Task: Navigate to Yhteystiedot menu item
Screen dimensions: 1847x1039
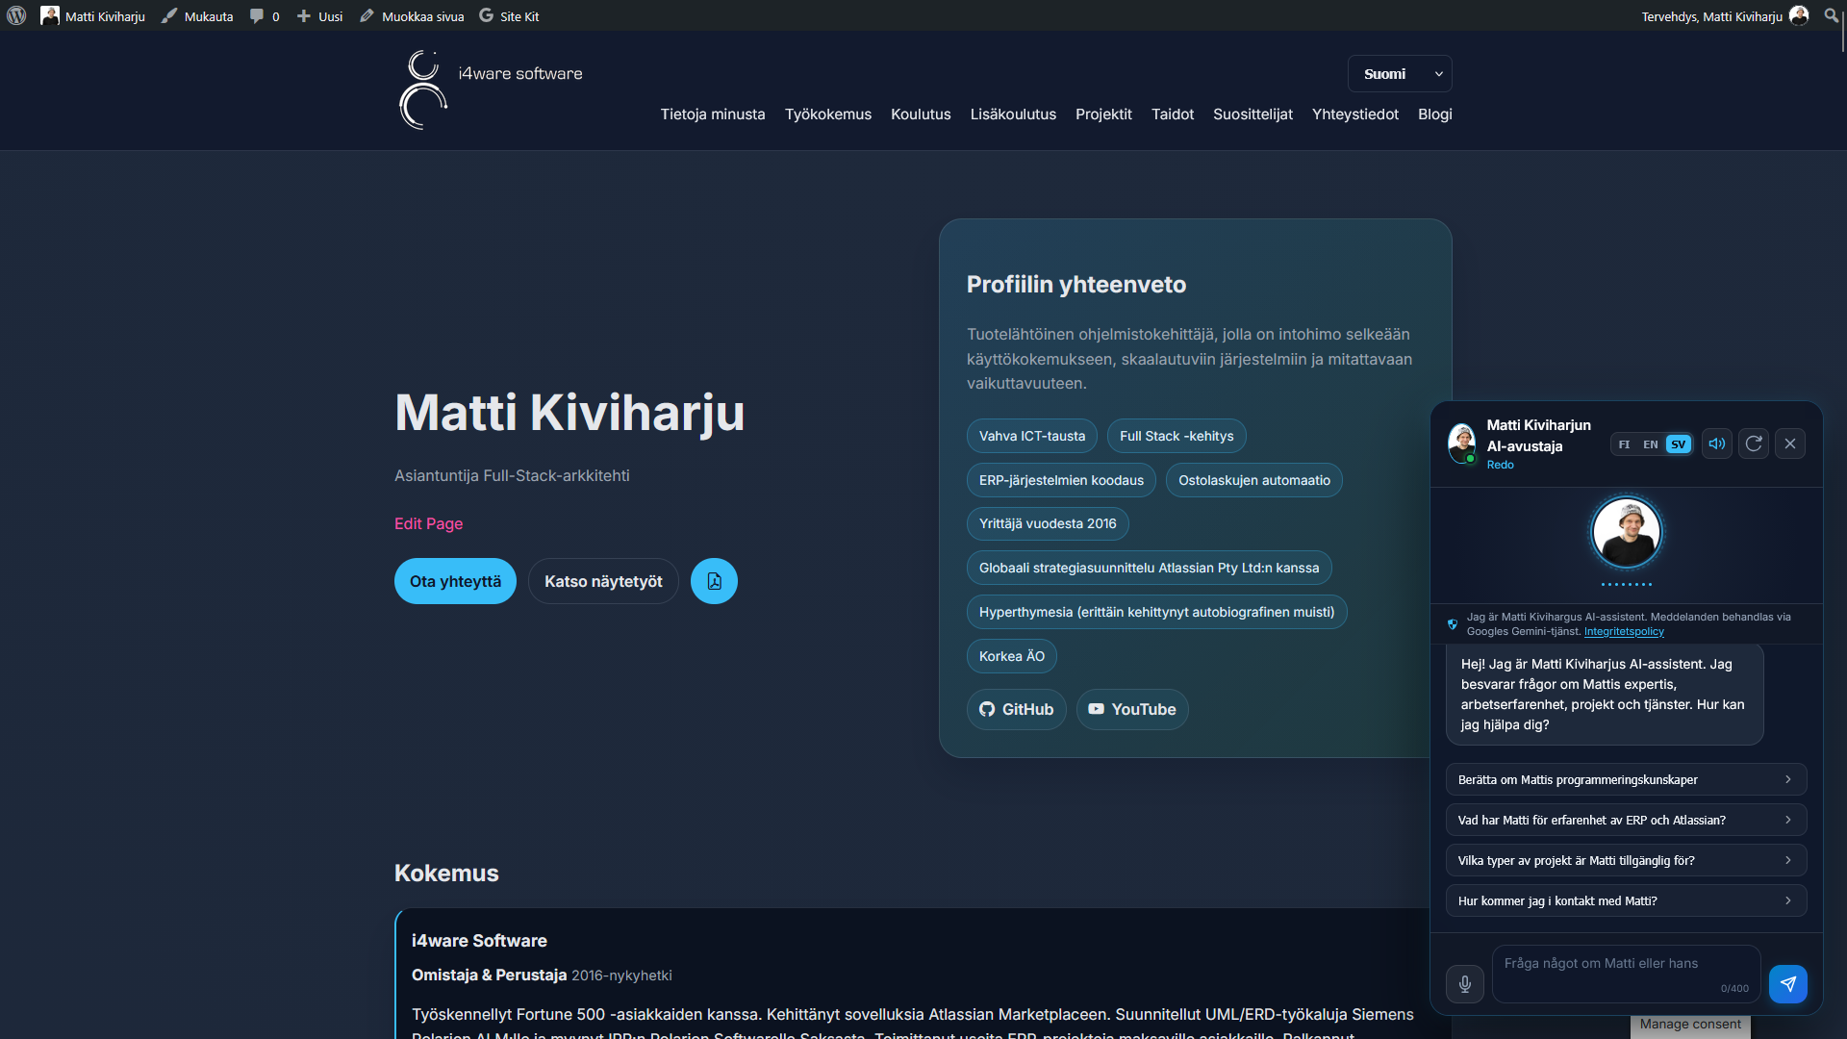Action: coord(1354,114)
